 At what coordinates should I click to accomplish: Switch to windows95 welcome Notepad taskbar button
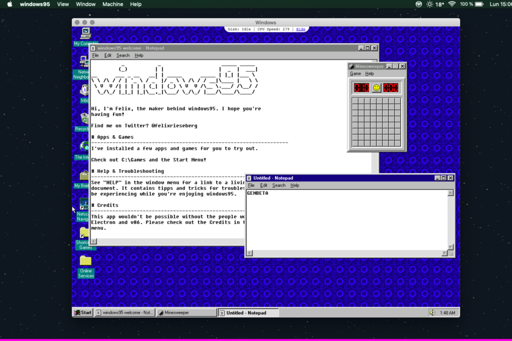tap(124, 312)
